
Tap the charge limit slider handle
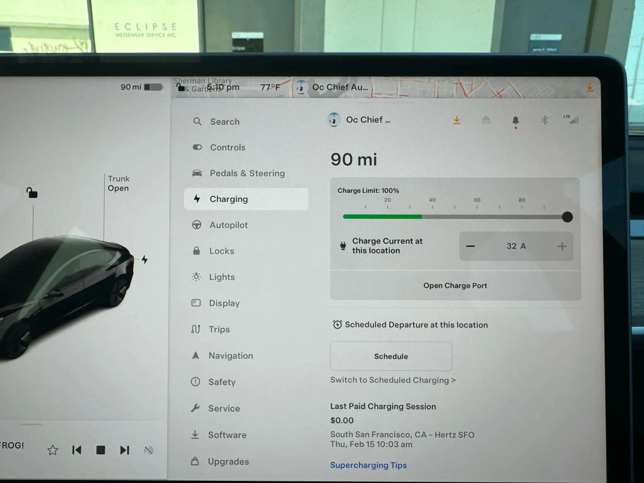[x=567, y=217]
